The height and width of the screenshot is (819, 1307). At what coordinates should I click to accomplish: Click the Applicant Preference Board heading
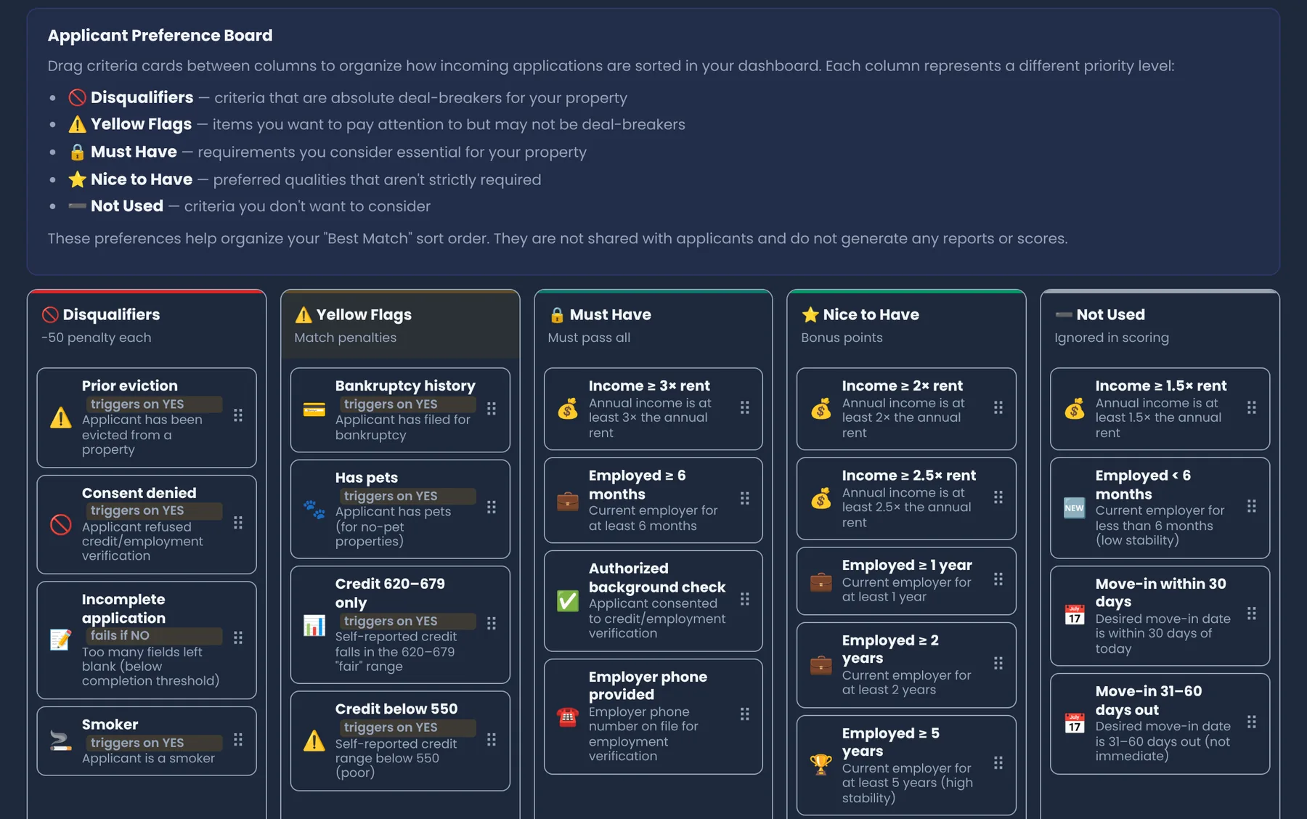(160, 36)
